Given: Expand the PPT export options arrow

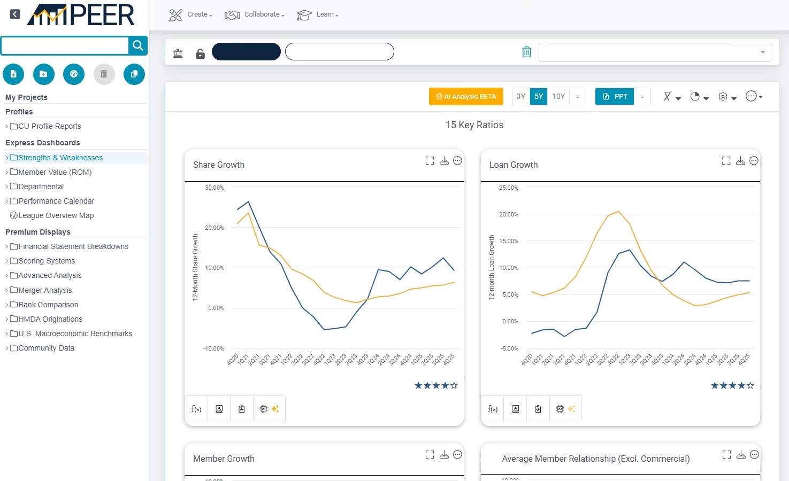Looking at the screenshot, I should [x=642, y=97].
